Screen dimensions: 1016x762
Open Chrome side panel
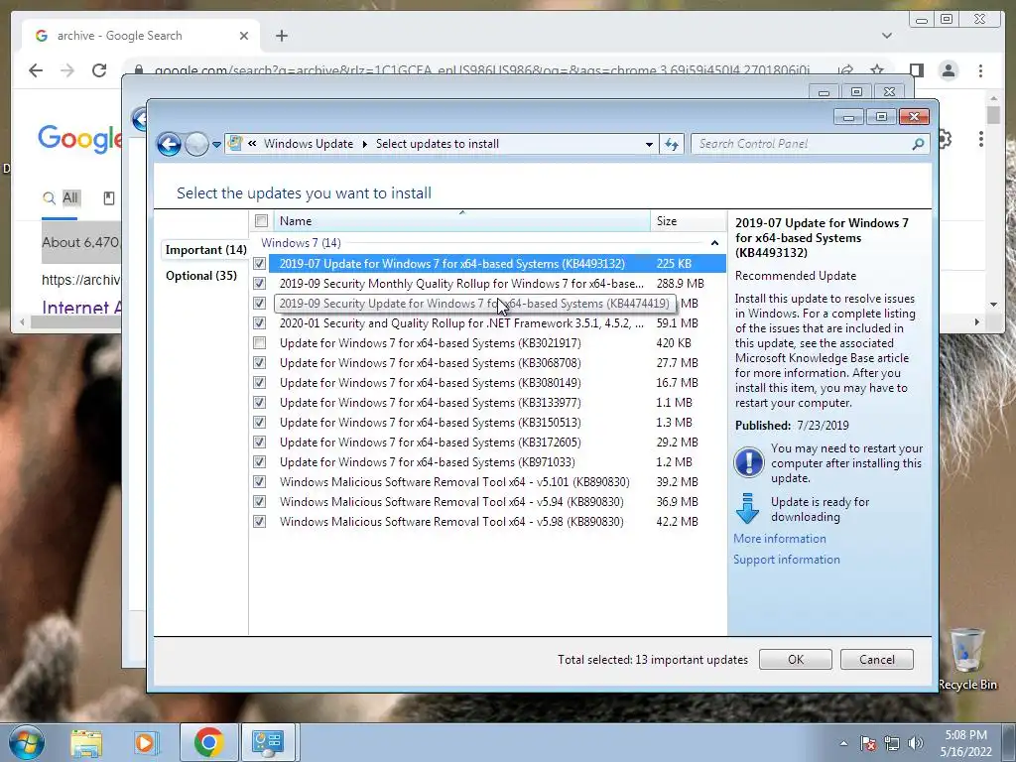coord(916,70)
